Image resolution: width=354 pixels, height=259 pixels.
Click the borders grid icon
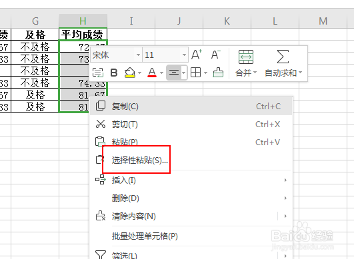coord(195,73)
